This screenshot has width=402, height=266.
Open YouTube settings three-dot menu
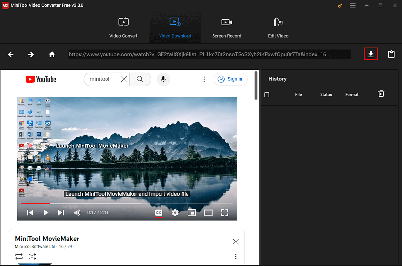click(204, 79)
